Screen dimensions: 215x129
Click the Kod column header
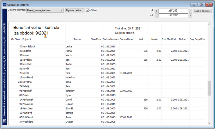point(141,39)
